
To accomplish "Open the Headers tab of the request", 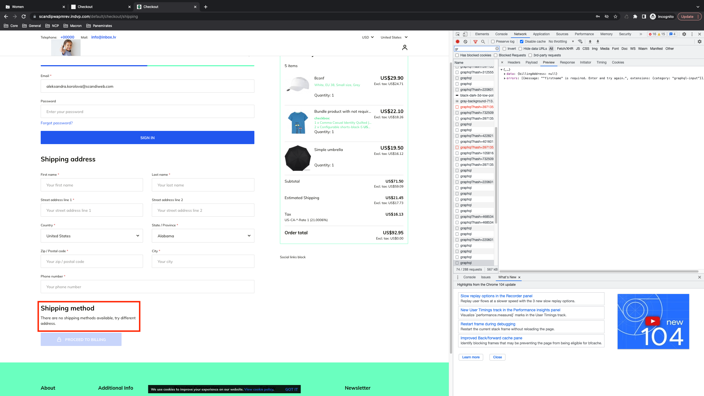I will pyautogui.click(x=514, y=62).
